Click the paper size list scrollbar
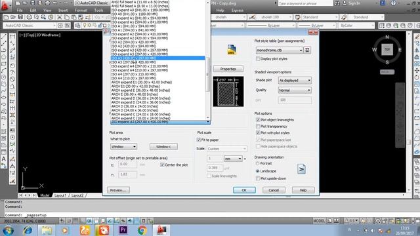 coord(208,60)
